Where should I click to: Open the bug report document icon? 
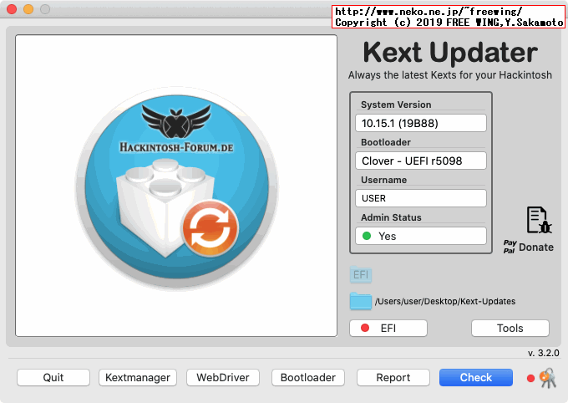[539, 220]
